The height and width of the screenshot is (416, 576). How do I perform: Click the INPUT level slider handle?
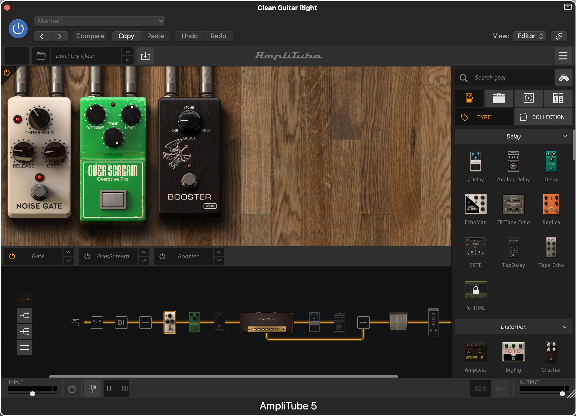33,394
